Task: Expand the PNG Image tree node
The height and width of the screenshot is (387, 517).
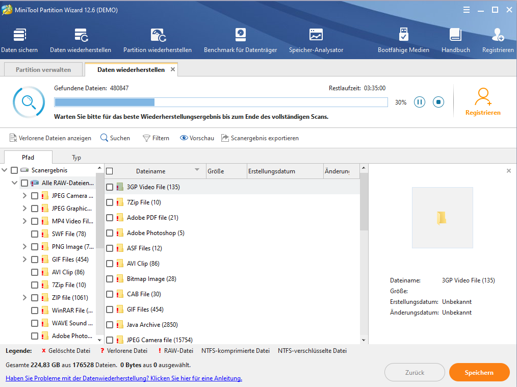Action: click(x=24, y=247)
